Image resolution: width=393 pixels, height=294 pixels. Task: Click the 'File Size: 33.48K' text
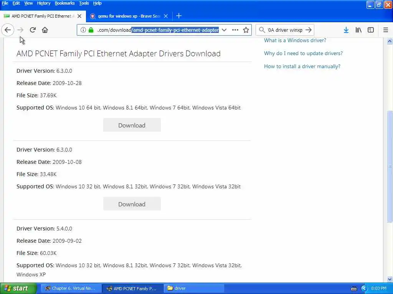coord(36,174)
